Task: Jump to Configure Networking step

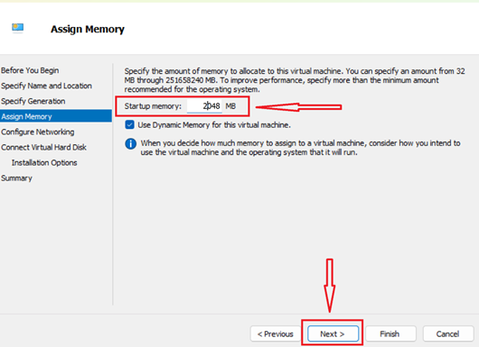Action: click(x=38, y=132)
